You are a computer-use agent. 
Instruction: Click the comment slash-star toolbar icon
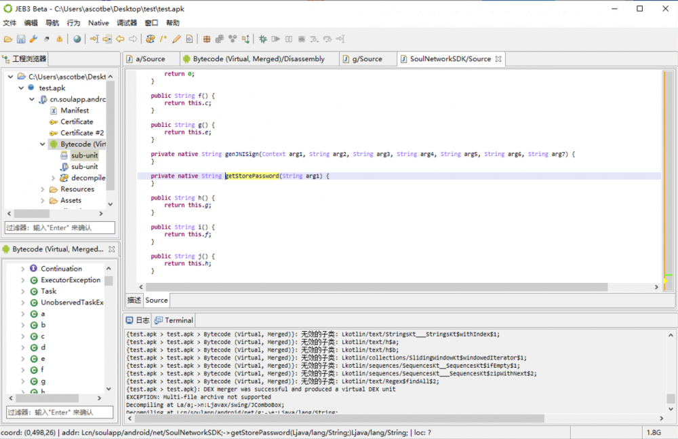click(x=163, y=39)
